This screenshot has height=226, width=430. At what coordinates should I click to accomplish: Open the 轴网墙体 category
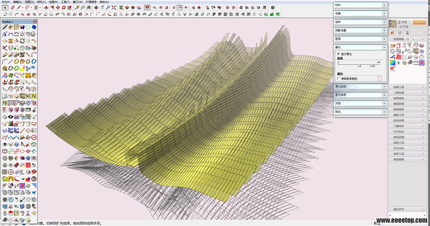pyautogui.click(x=407, y=98)
